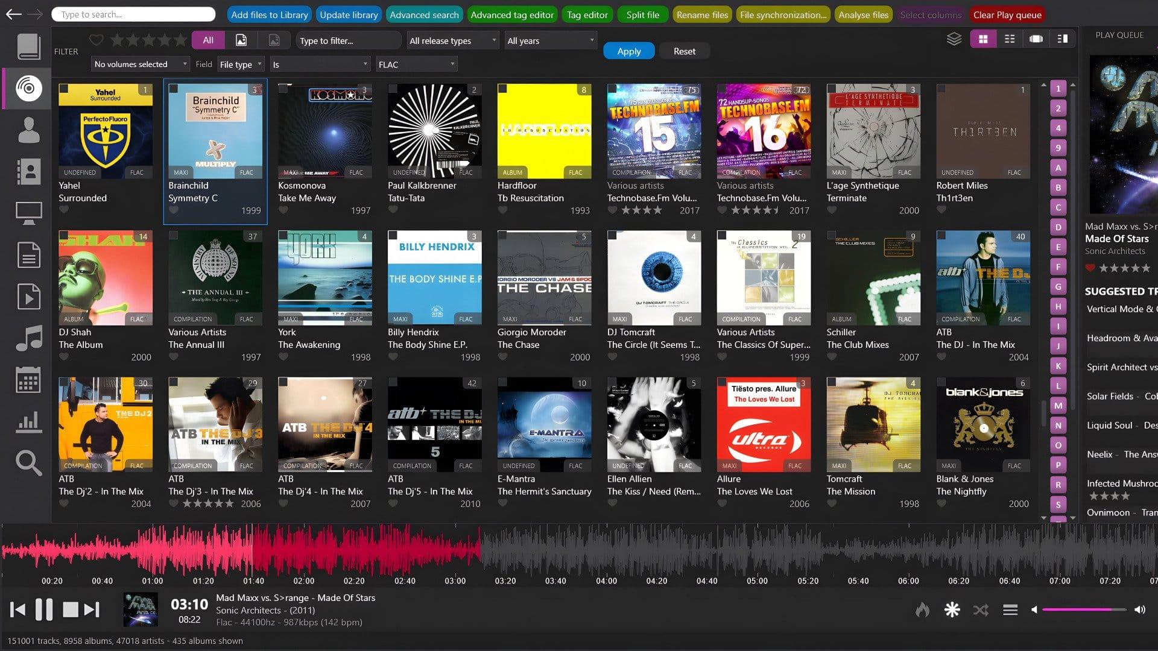Screen dimensions: 1158x651
Task: Adjust the volume slider
Action: 1084,610
